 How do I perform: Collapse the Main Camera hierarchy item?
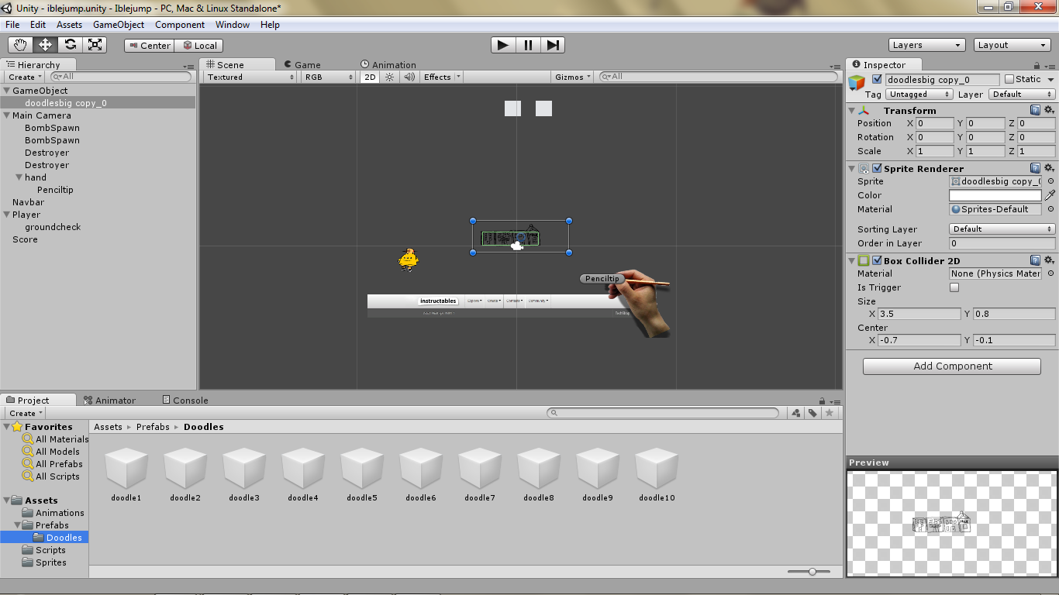(x=6, y=115)
